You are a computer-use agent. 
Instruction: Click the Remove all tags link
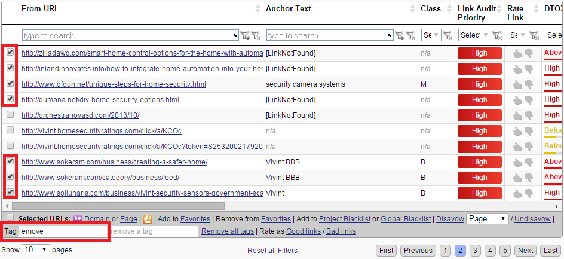pos(227,231)
